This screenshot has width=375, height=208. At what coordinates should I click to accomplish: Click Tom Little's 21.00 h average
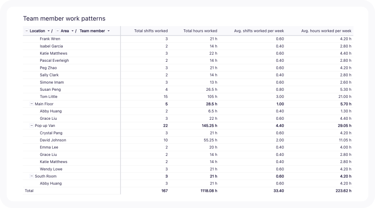click(x=345, y=97)
